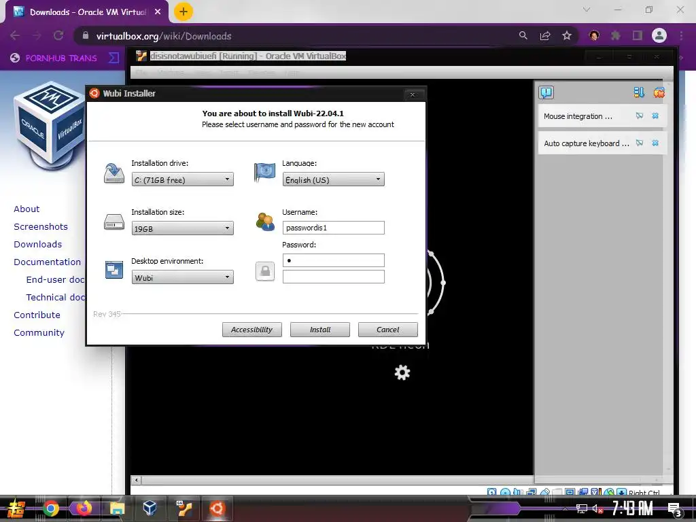Click the VirtualBox hard disk status icon
696x522 pixels.
(492, 492)
